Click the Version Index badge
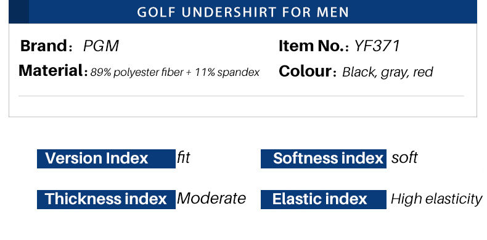The image size is (487, 240). 106,159
